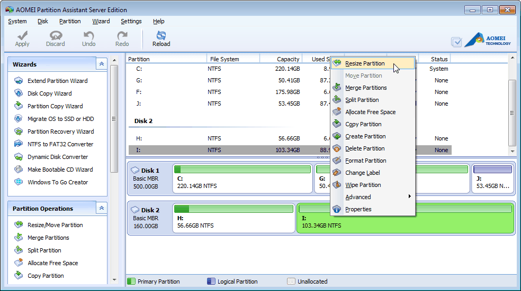The image size is (521, 291).
Task: Expand the Advanced submenu arrow
Action: click(410, 196)
